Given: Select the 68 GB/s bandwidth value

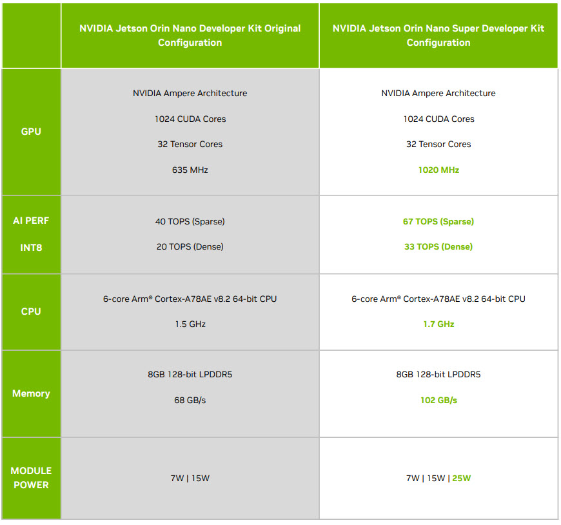Looking at the screenshot, I should point(190,400).
